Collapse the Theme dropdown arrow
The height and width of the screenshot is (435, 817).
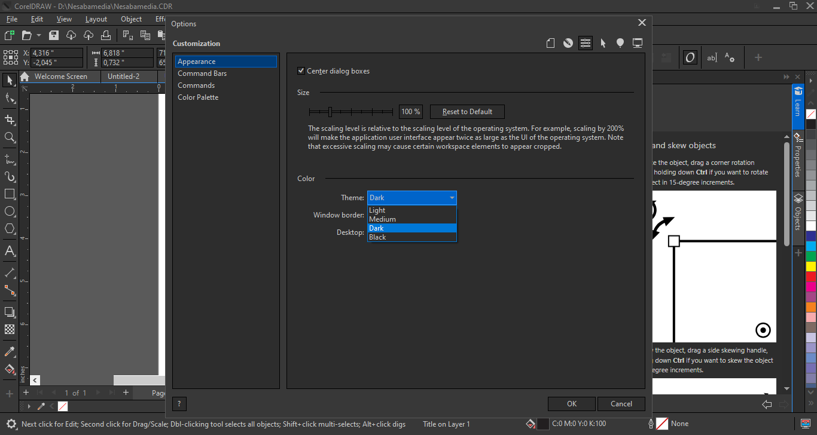[x=452, y=198]
